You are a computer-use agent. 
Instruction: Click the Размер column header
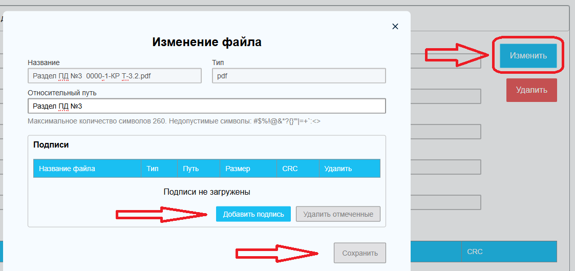tap(238, 169)
